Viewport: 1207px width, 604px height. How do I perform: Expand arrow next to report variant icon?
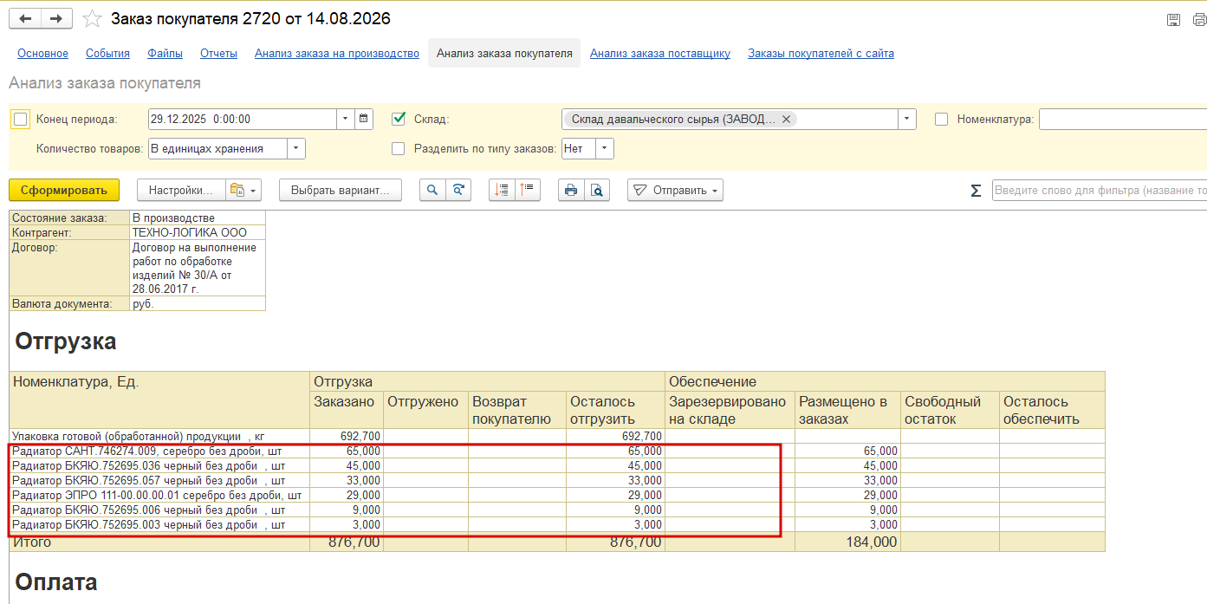pyautogui.click(x=253, y=191)
